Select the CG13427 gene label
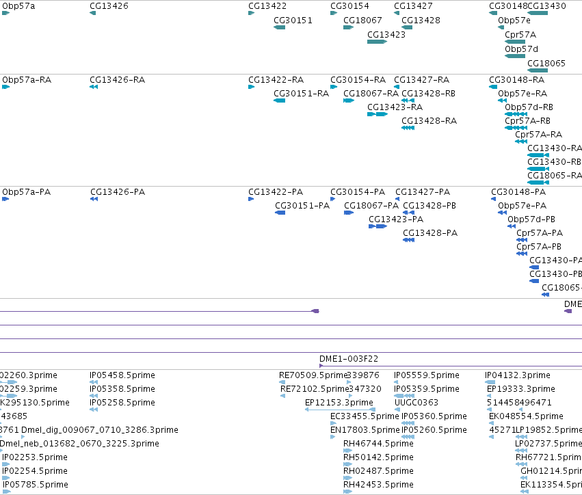582x495 pixels. (413, 6)
